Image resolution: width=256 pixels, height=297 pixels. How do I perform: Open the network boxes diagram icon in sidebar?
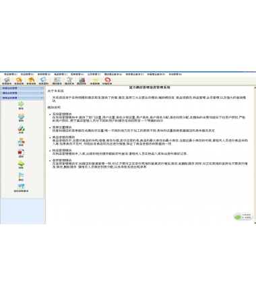pyautogui.click(x=21, y=141)
